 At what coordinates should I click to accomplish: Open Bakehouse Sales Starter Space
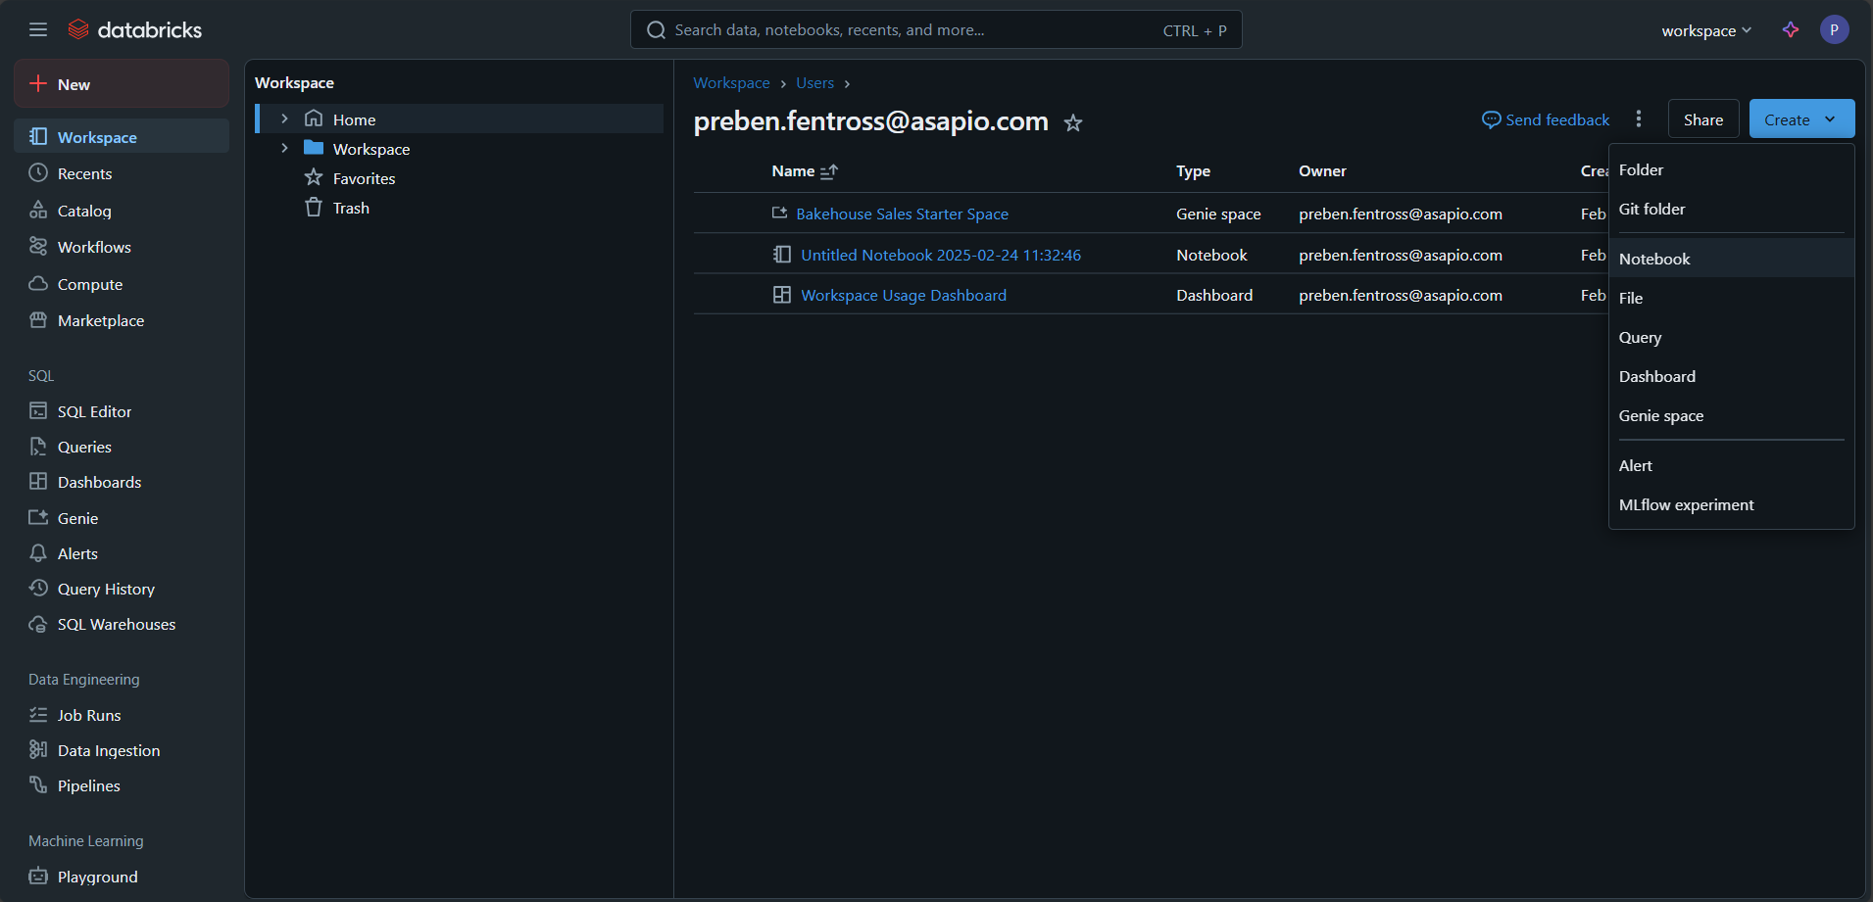click(x=902, y=214)
